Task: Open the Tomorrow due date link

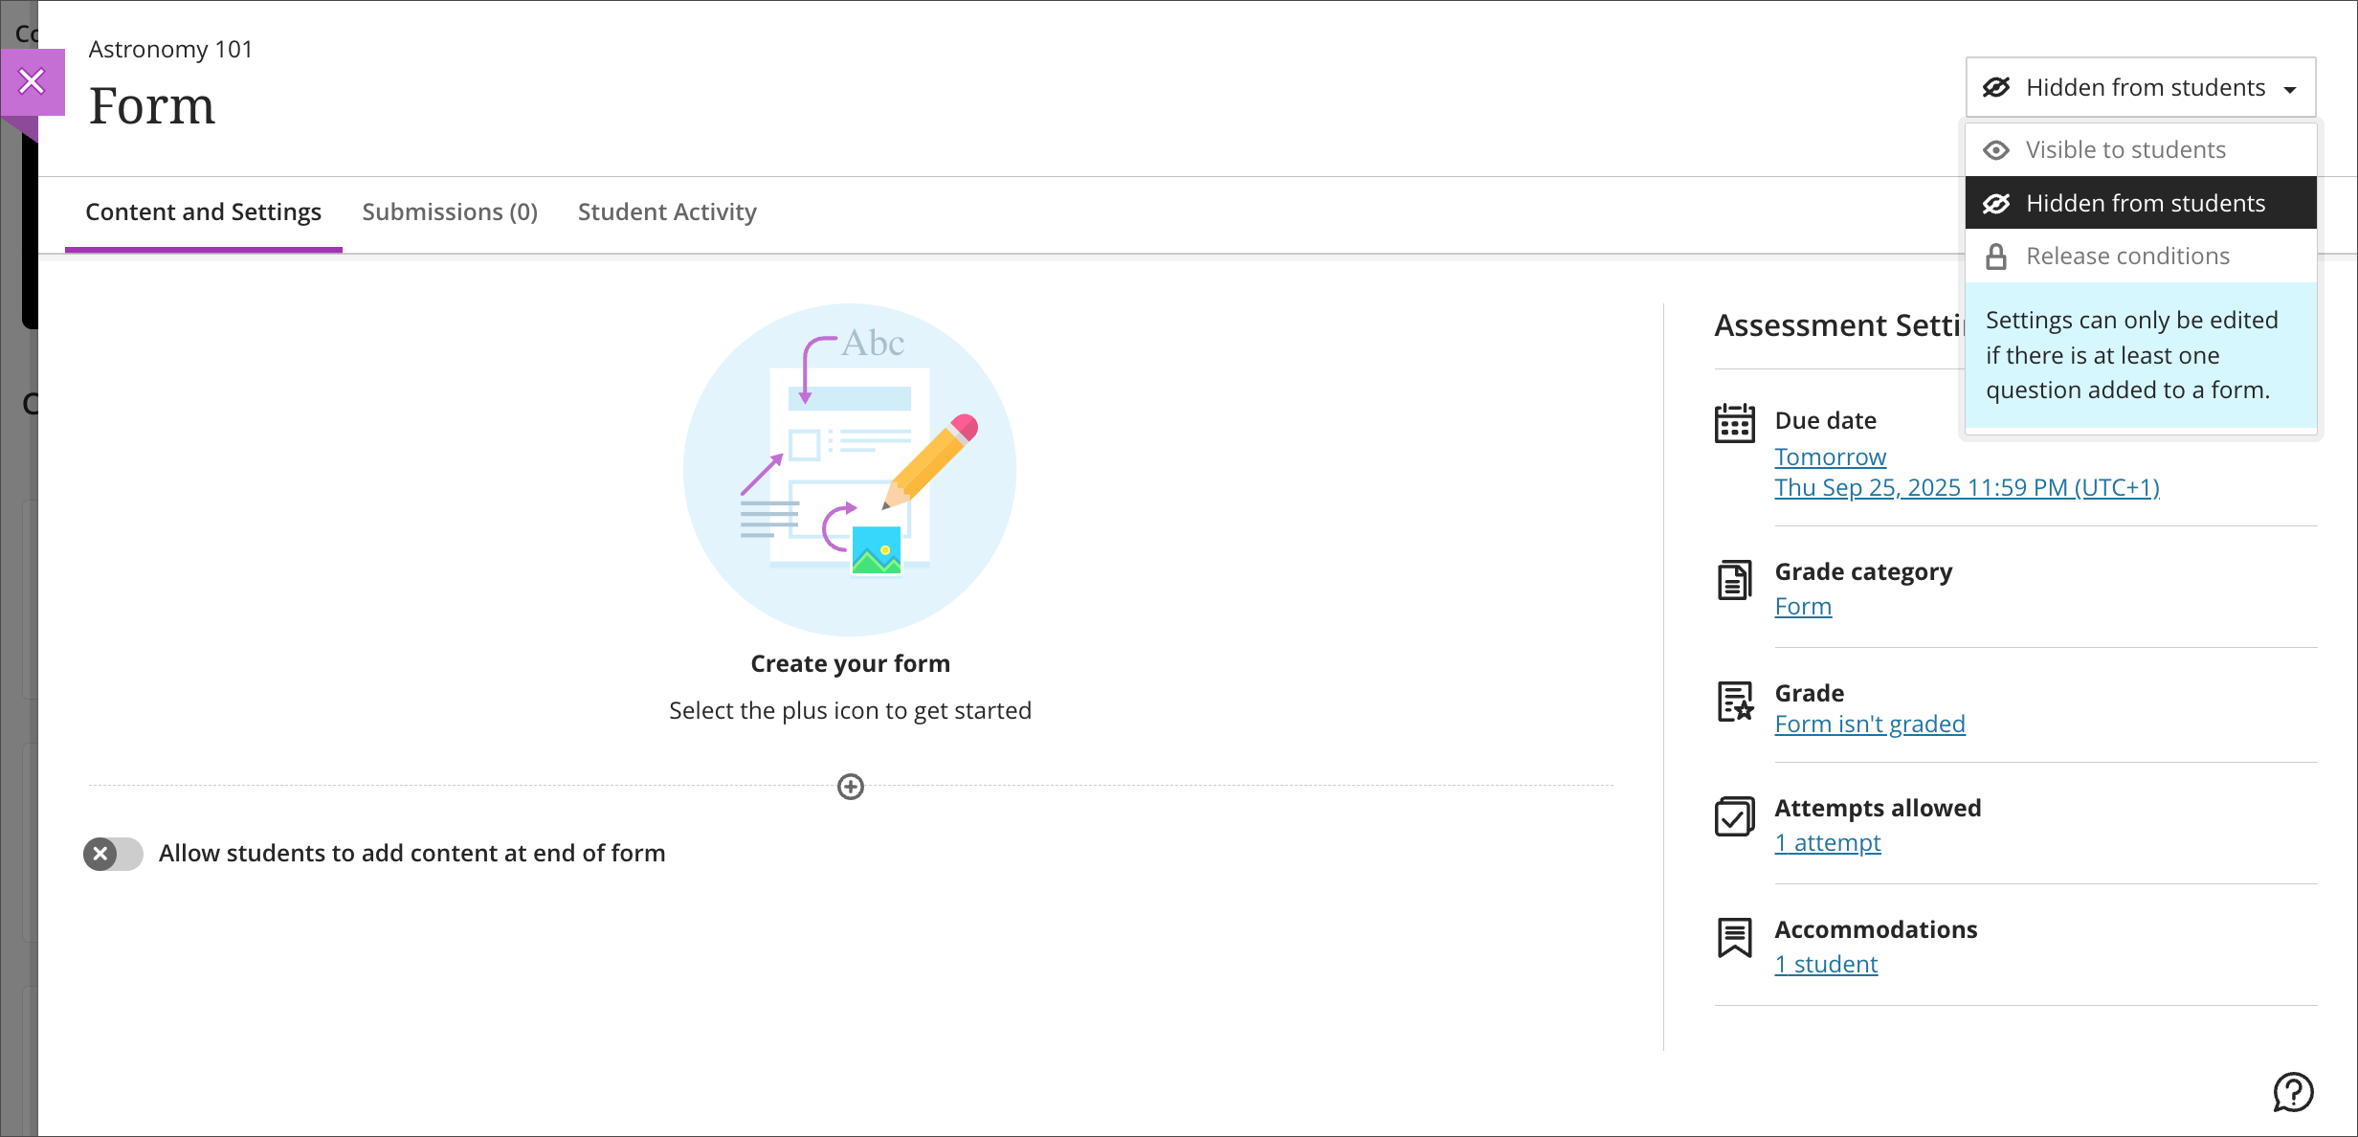Action: [x=1830, y=457]
